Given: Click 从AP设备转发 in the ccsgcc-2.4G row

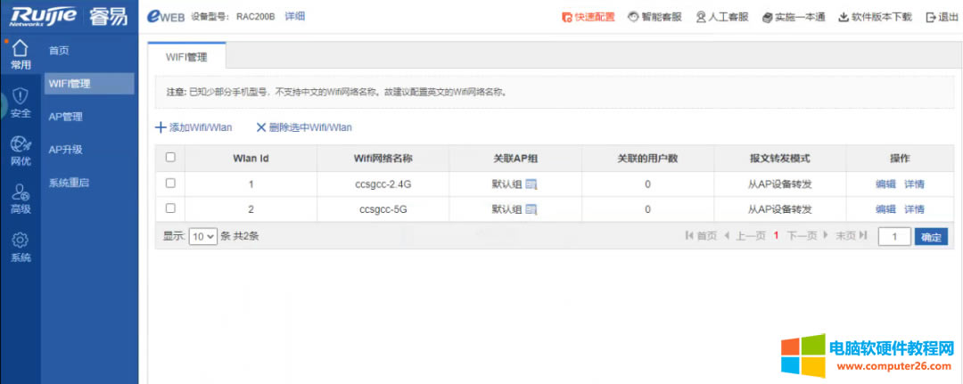Looking at the screenshot, I should pyautogui.click(x=780, y=184).
